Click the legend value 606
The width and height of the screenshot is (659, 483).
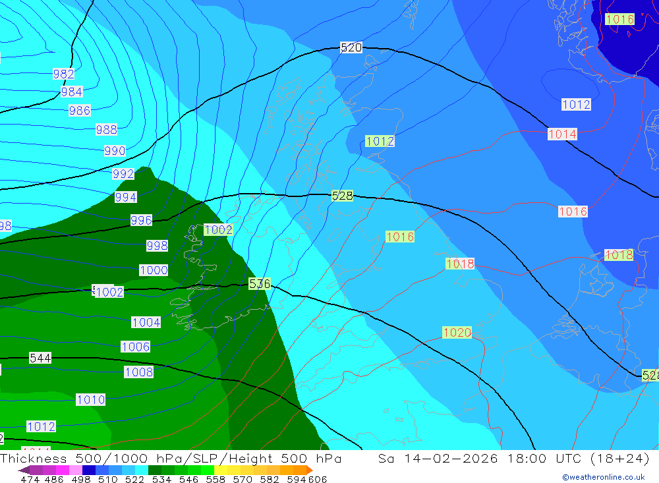tap(318, 480)
